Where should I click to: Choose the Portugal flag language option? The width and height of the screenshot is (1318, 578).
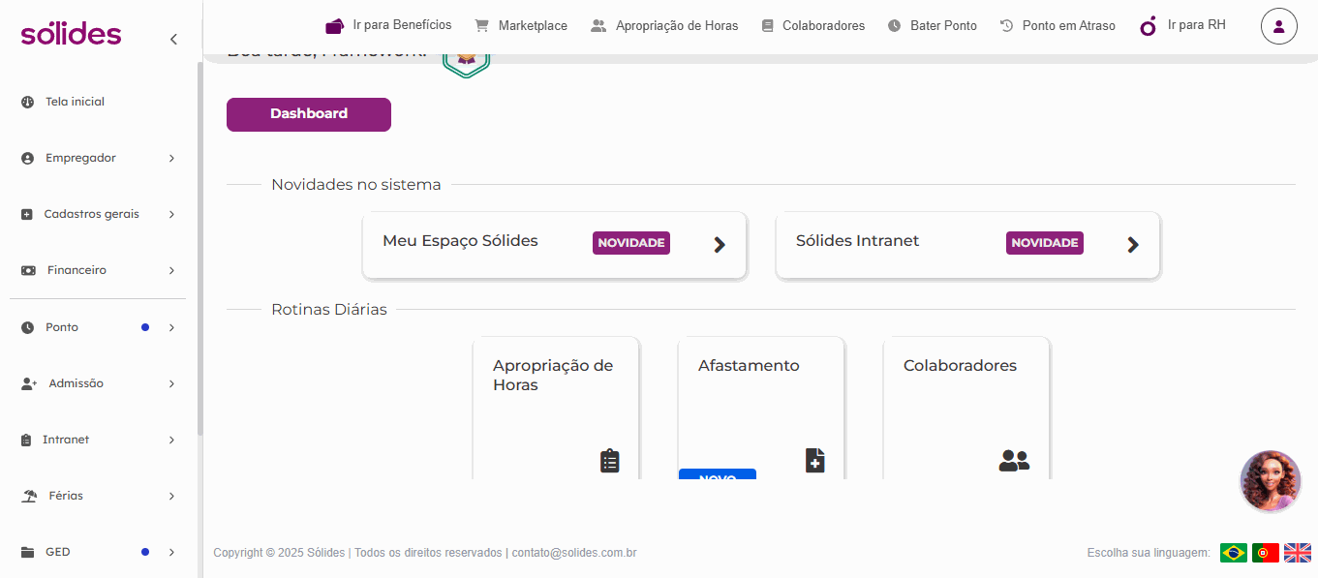pos(1265,553)
